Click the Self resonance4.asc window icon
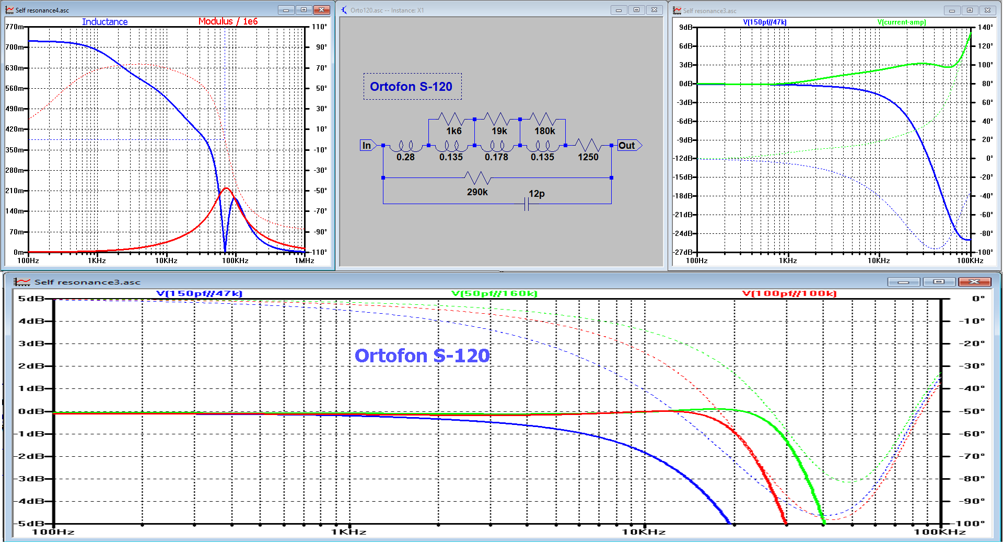 point(9,10)
